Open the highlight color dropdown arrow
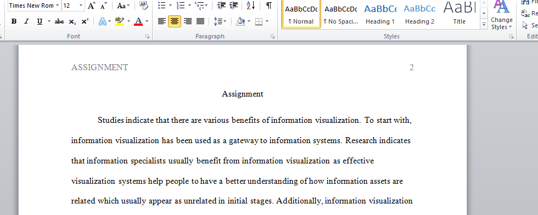Viewport: 538px width, 215px height. [x=128, y=21]
